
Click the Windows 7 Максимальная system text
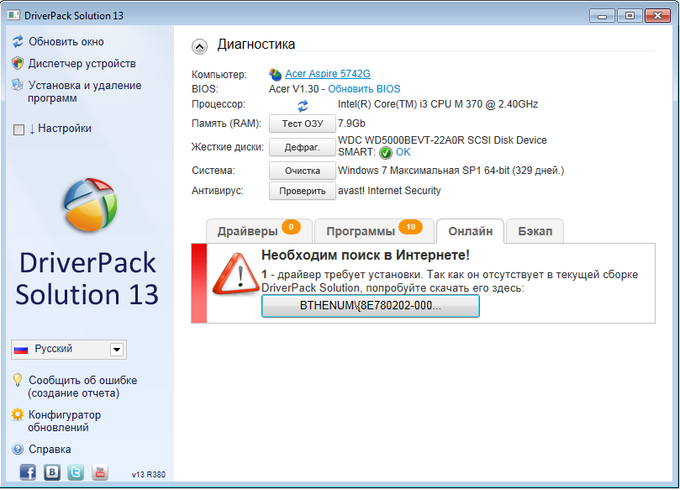coord(451,171)
